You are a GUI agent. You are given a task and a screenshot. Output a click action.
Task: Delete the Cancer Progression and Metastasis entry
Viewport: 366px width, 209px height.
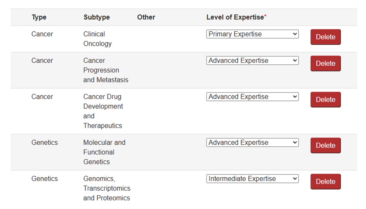point(325,64)
